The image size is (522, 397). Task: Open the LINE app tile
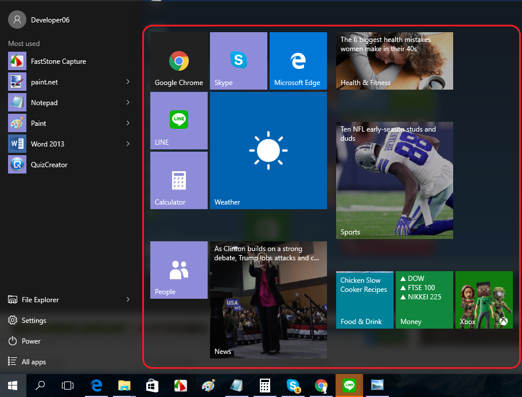(x=178, y=121)
